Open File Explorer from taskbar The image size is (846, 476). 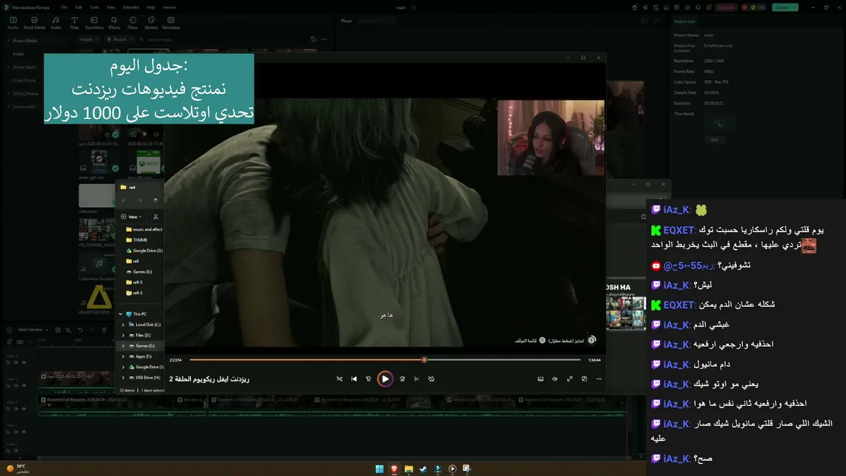click(409, 469)
